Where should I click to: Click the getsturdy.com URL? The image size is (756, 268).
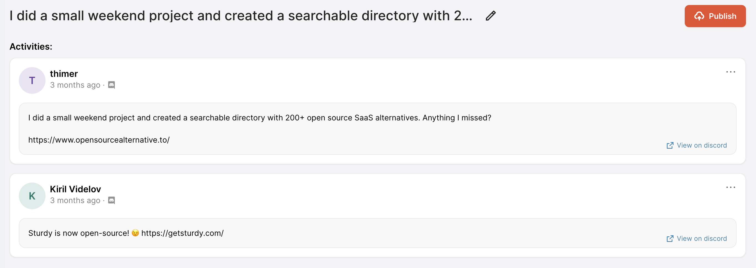tap(182, 233)
